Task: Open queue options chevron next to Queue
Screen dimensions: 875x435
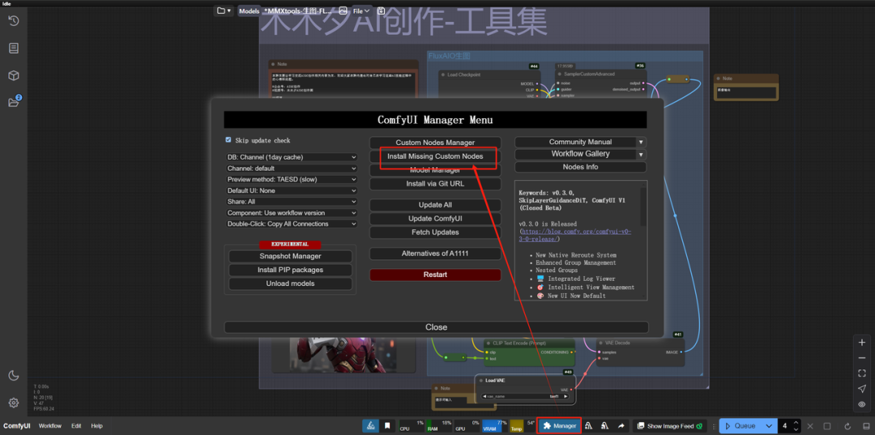Action: pyautogui.click(x=768, y=426)
